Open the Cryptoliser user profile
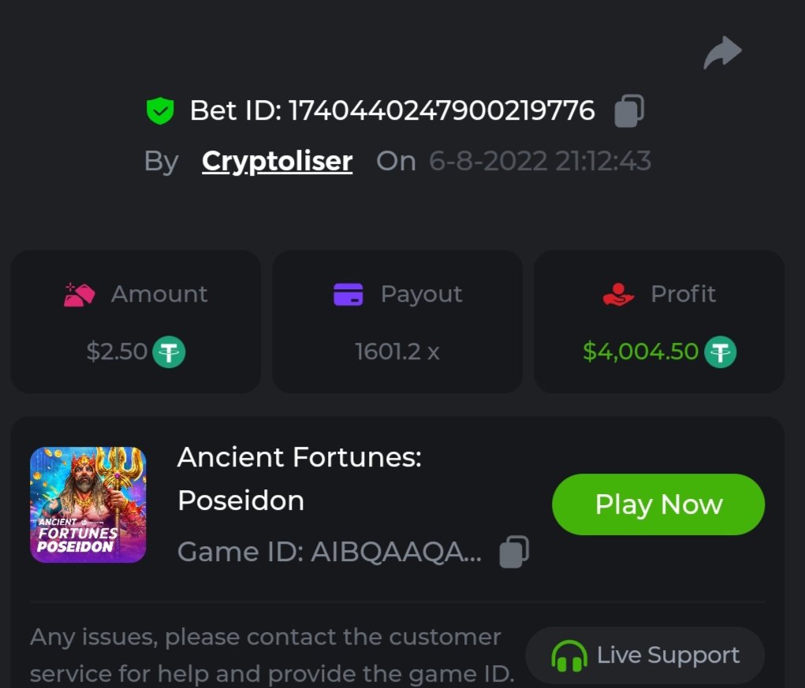The width and height of the screenshot is (805, 688). 277,161
